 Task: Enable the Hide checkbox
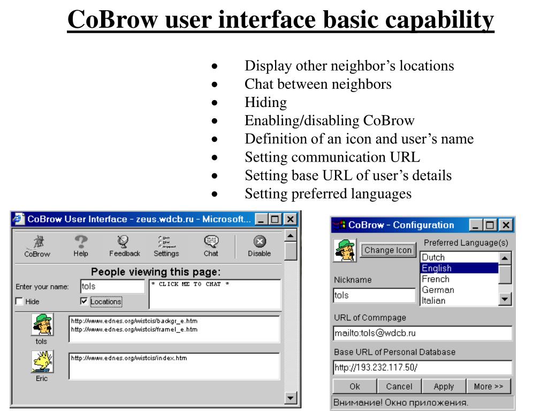tap(19, 301)
